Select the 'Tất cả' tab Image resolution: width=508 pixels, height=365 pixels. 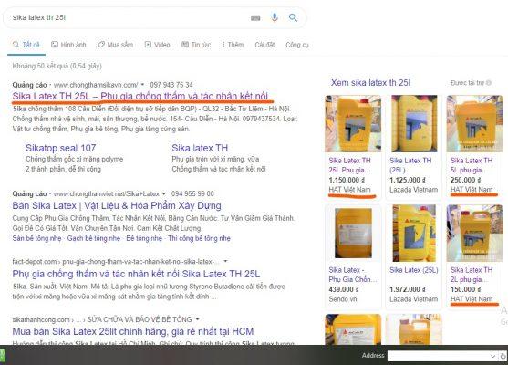pyautogui.click(x=26, y=45)
